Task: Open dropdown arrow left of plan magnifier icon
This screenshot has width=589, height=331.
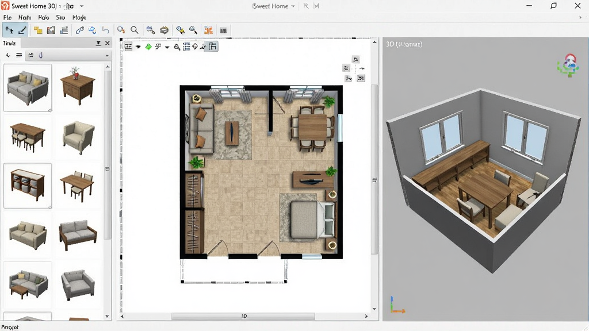Action: pyautogui.click(x=167, y=47)
